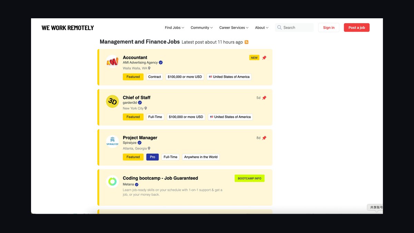This screenshot has height=233, width=414.
Task: Click the Atlanta, Georgia location text
Action: coord(135,148)
